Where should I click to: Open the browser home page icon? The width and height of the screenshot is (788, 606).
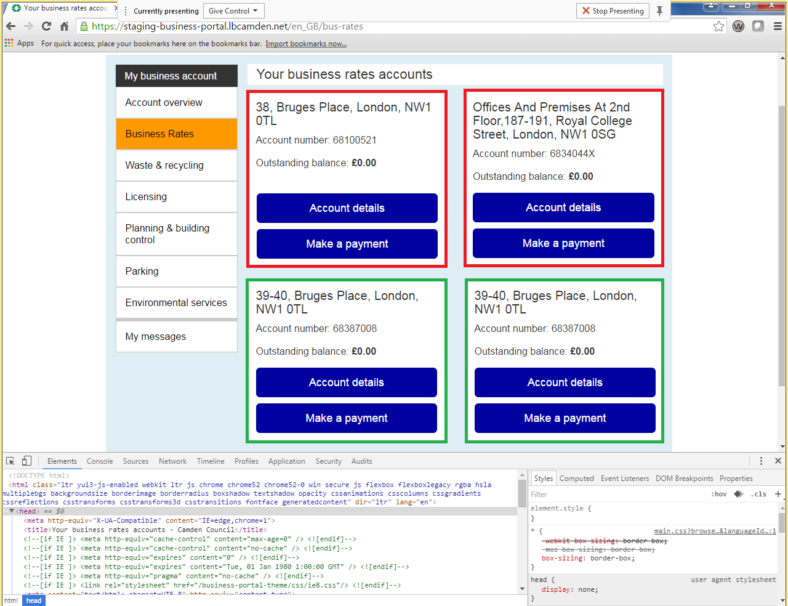[64, 26]
